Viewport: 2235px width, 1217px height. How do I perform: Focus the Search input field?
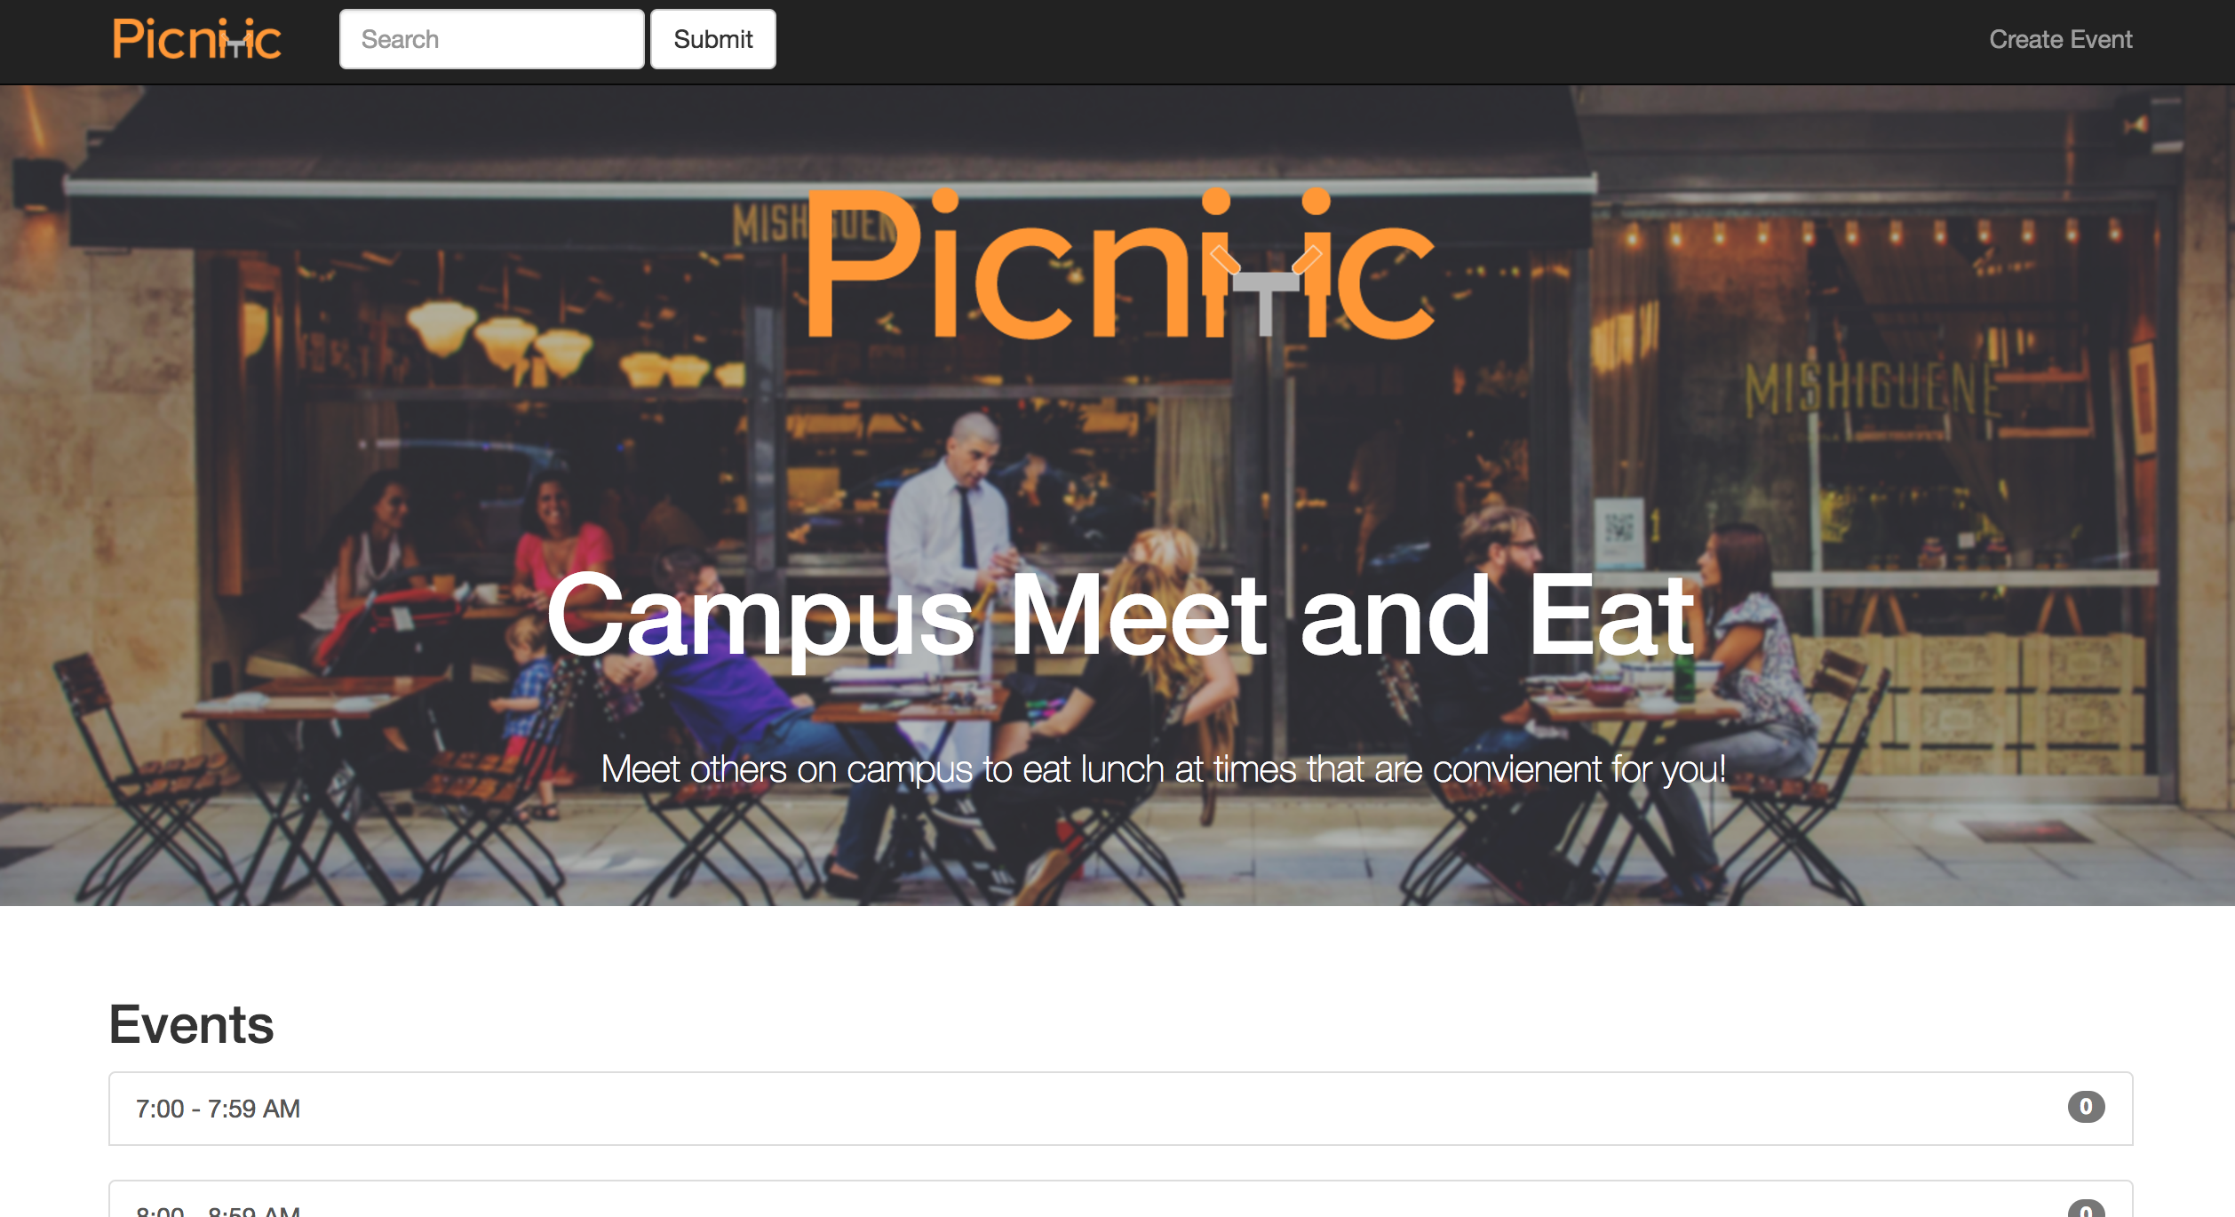pos(491,39)
